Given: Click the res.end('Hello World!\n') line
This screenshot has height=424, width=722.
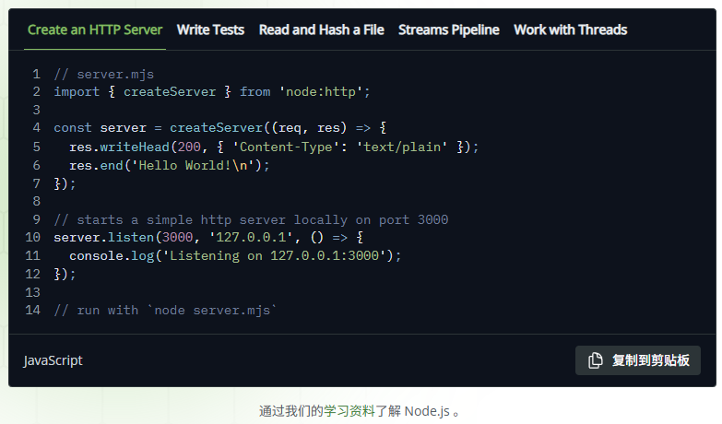Looking at the screenshot, I should pos(170,165).
